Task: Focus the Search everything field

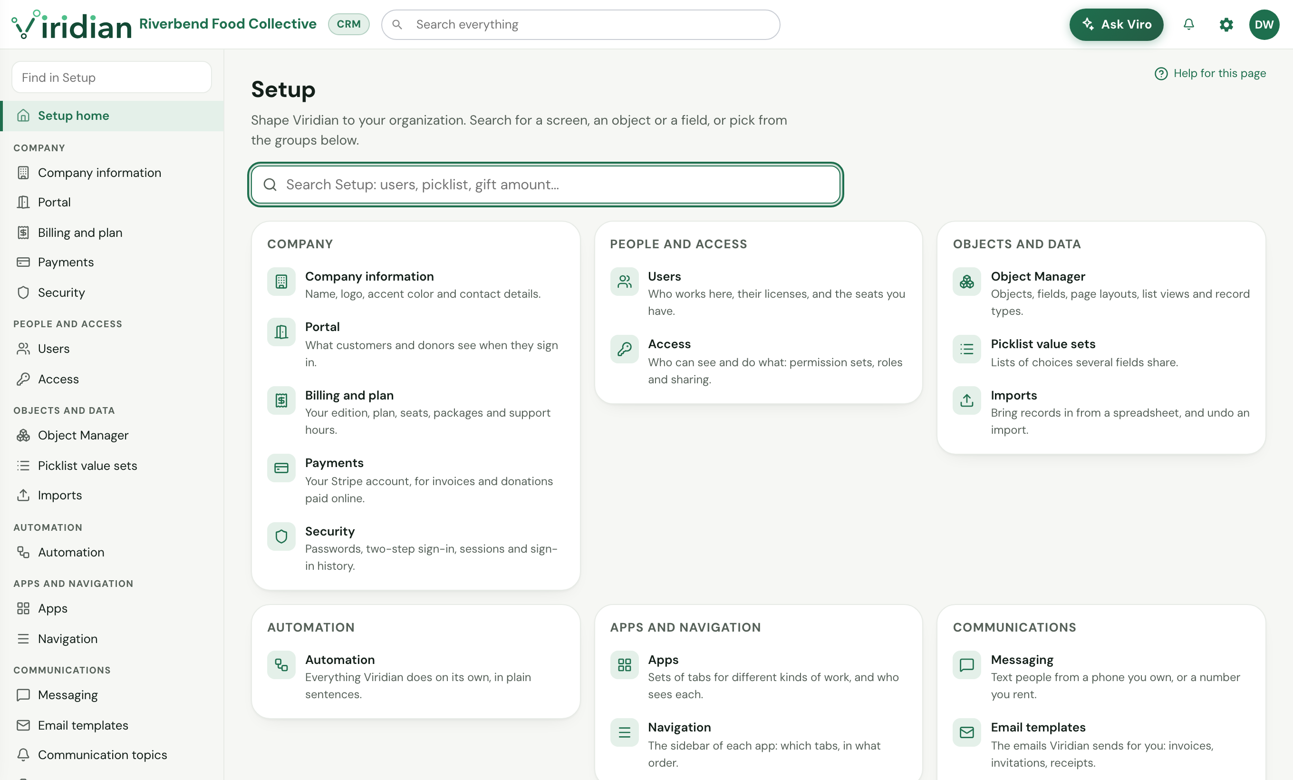Action: [580, 25]
